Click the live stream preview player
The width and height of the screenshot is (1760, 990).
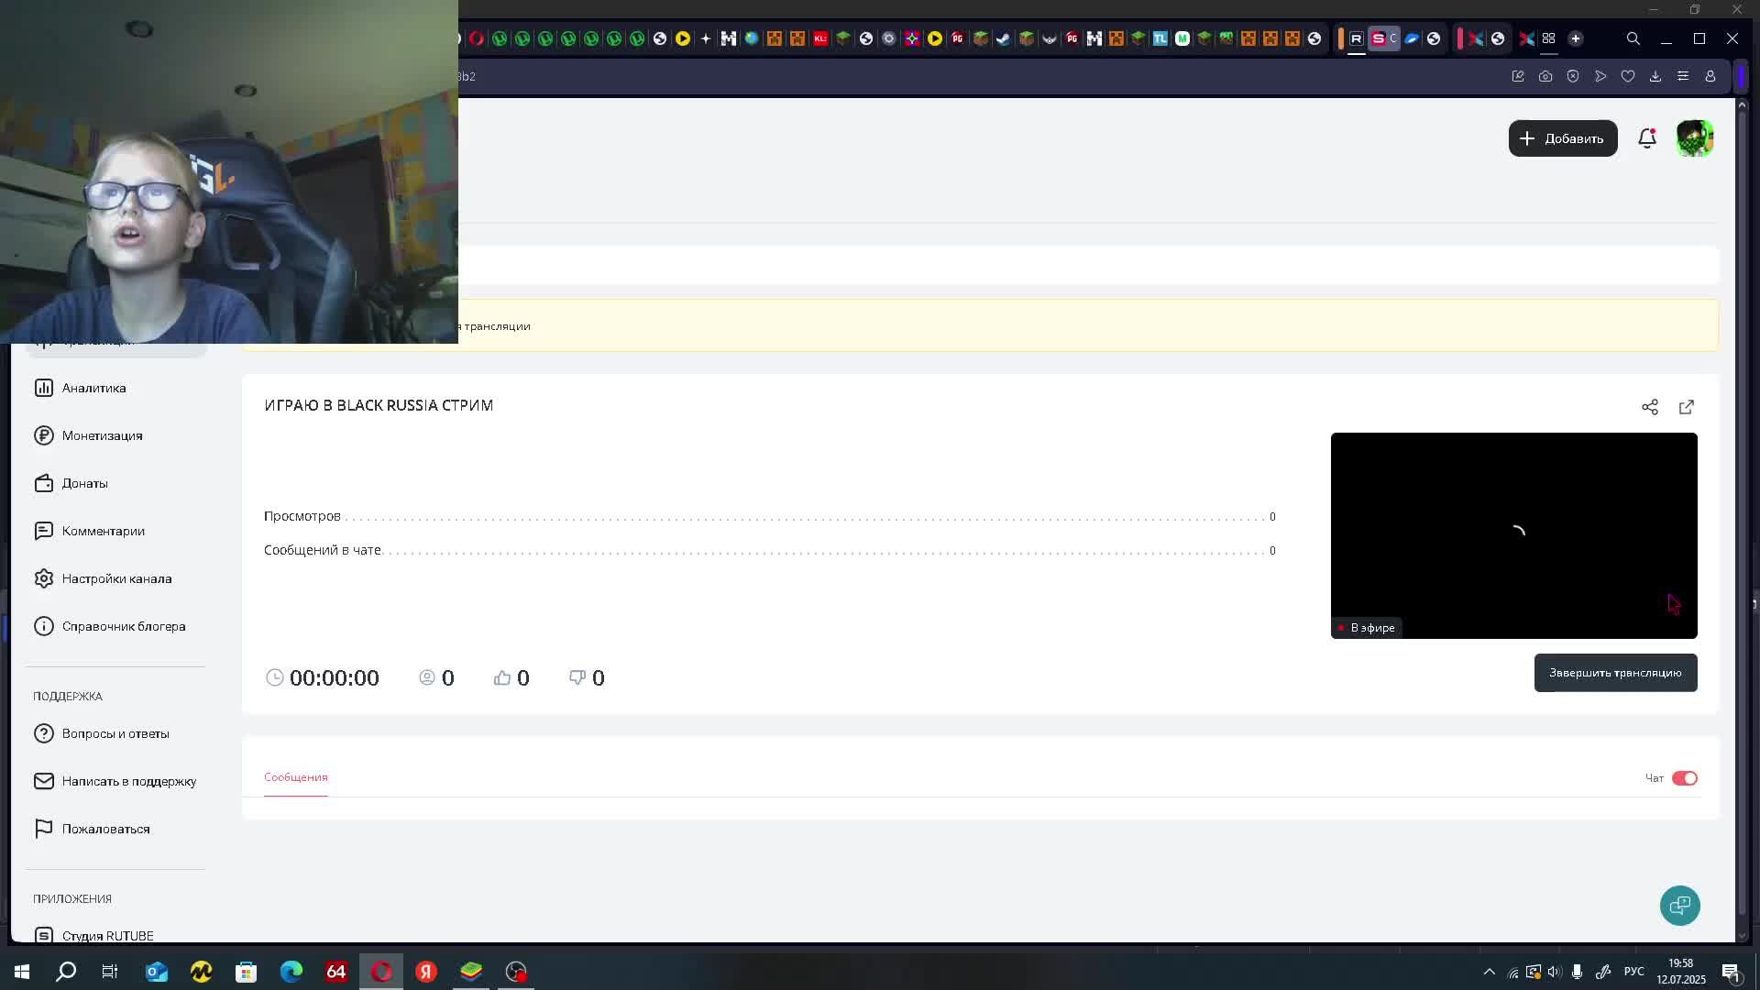pyautogui.click(x=1513, y=535)
